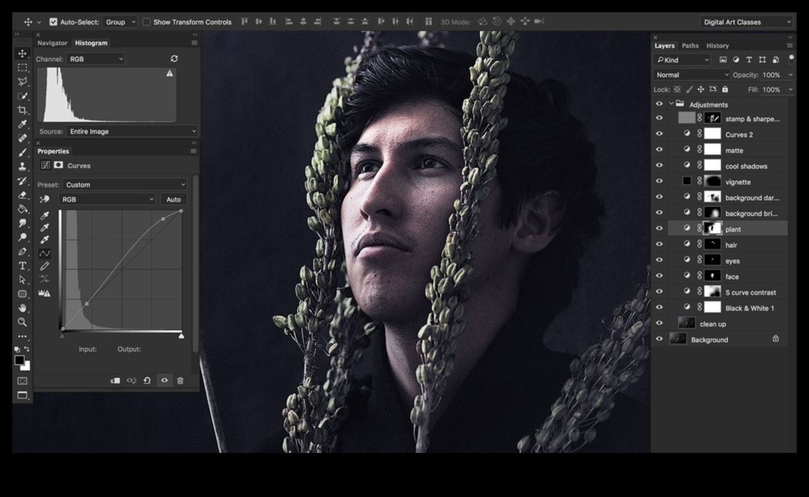The image size is (809, 497).
Task: Select the Curves pencil draw tool
Action: click(x=45, y=266)
